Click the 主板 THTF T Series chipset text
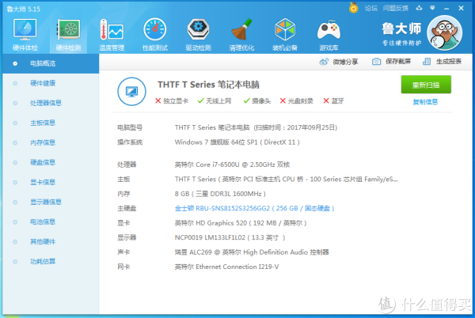Viewport: 475px width, 318px height. pos(287,180)
